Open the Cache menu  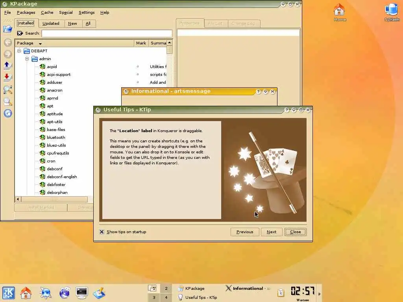click(47, 12)
